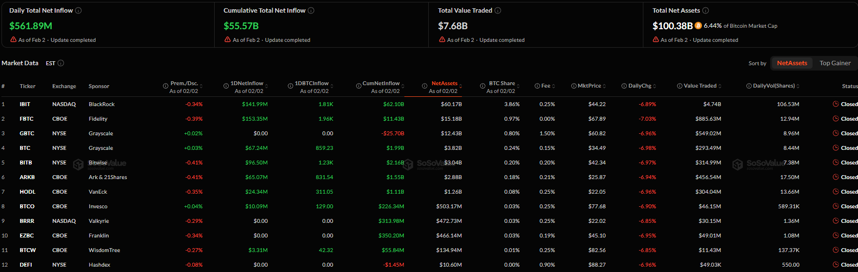Click info icon beside Total Value Traded
Screen dimensions: 858x272
point(498,11)
